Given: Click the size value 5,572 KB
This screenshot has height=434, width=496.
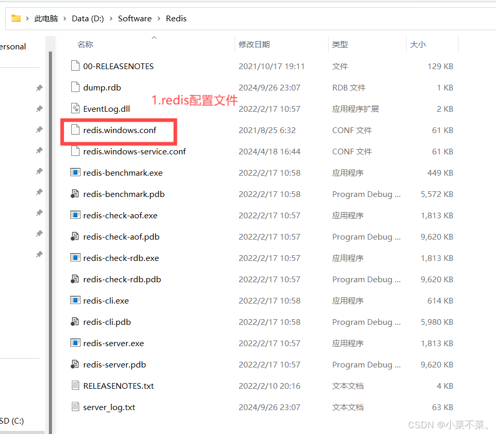Looking at the screenshot, I should click(437, 194).
